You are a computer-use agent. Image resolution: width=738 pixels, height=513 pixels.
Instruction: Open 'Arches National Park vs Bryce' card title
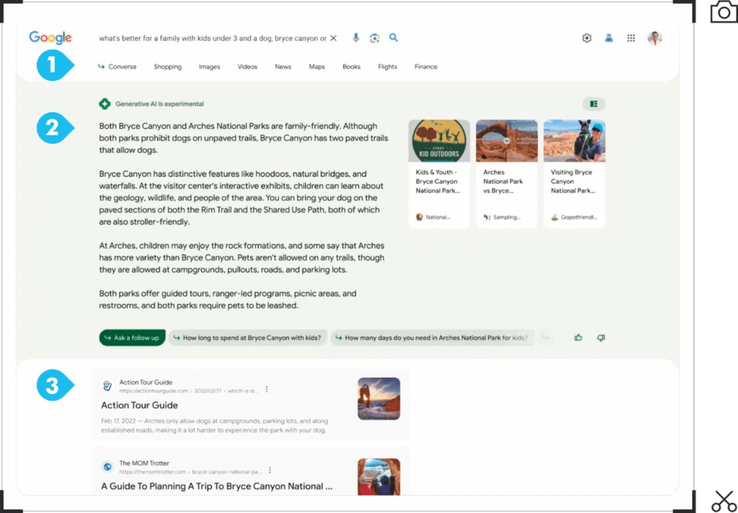(503, 181)
